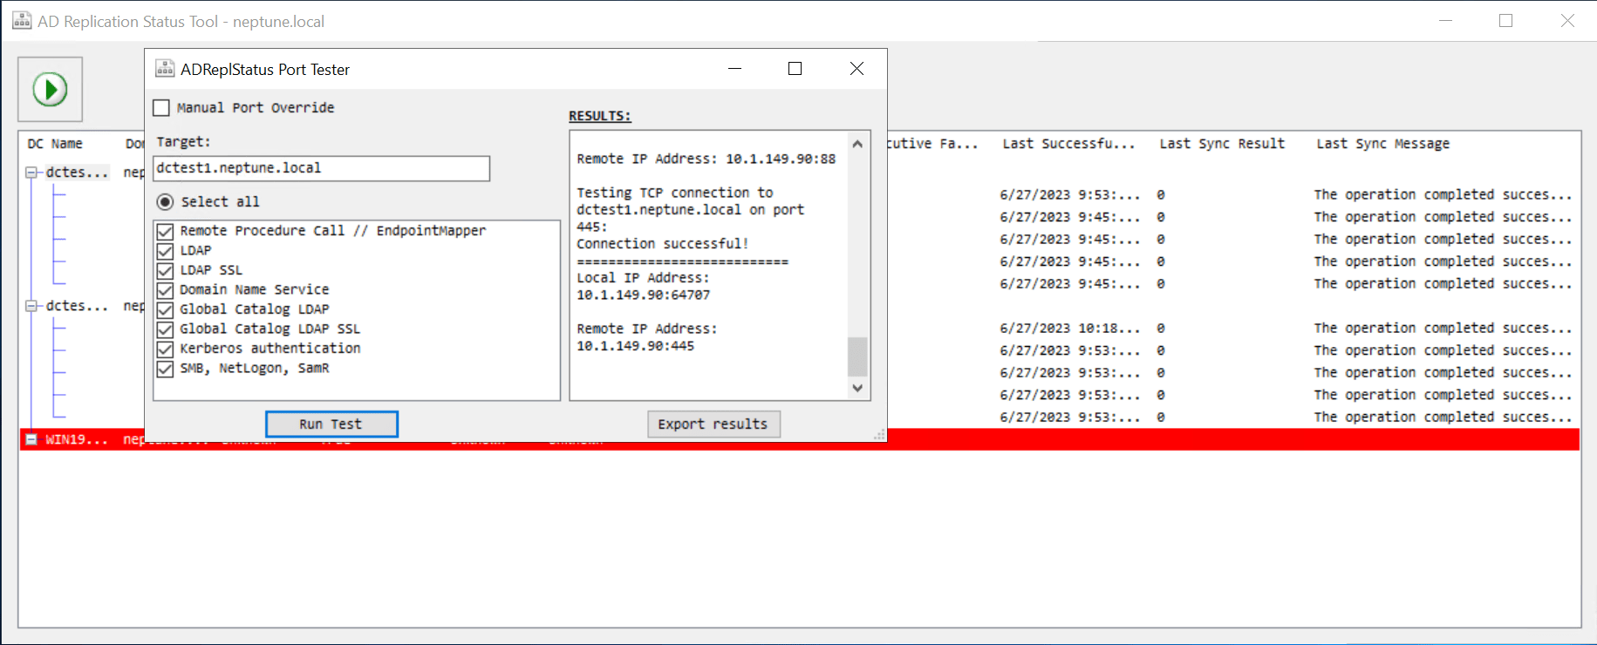Click the results scrollbar thumb
The image size is (1597, 645).
coord(858,356)
